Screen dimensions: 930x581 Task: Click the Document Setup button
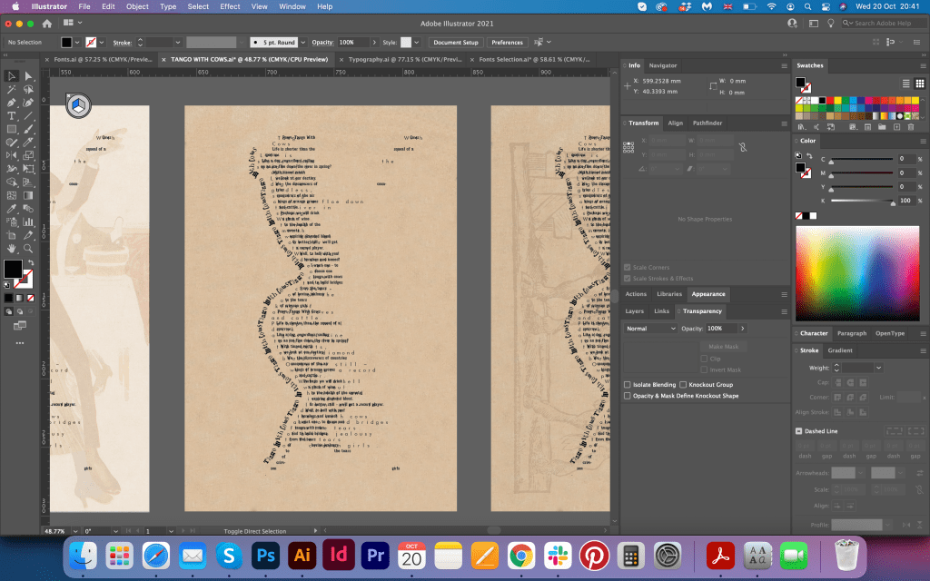(455, 42)
